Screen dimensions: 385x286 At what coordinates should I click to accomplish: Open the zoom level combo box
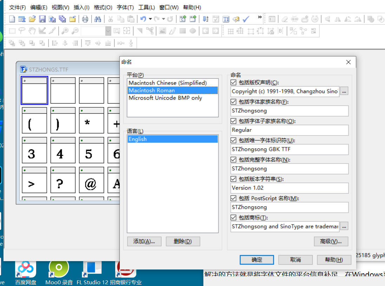click(96, 31)
